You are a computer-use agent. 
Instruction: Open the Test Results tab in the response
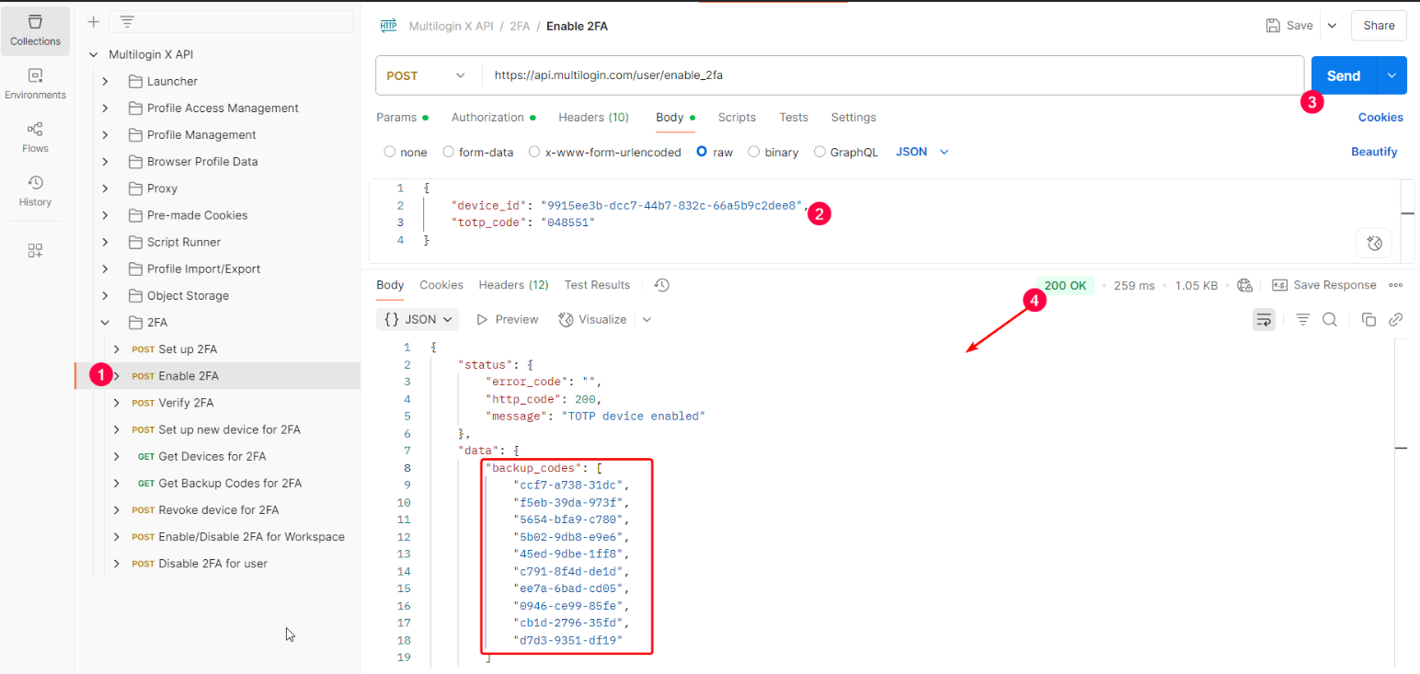[x=597, y=285]
